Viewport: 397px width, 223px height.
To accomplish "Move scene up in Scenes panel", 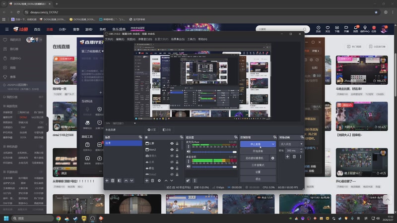I will pos(126,180).
